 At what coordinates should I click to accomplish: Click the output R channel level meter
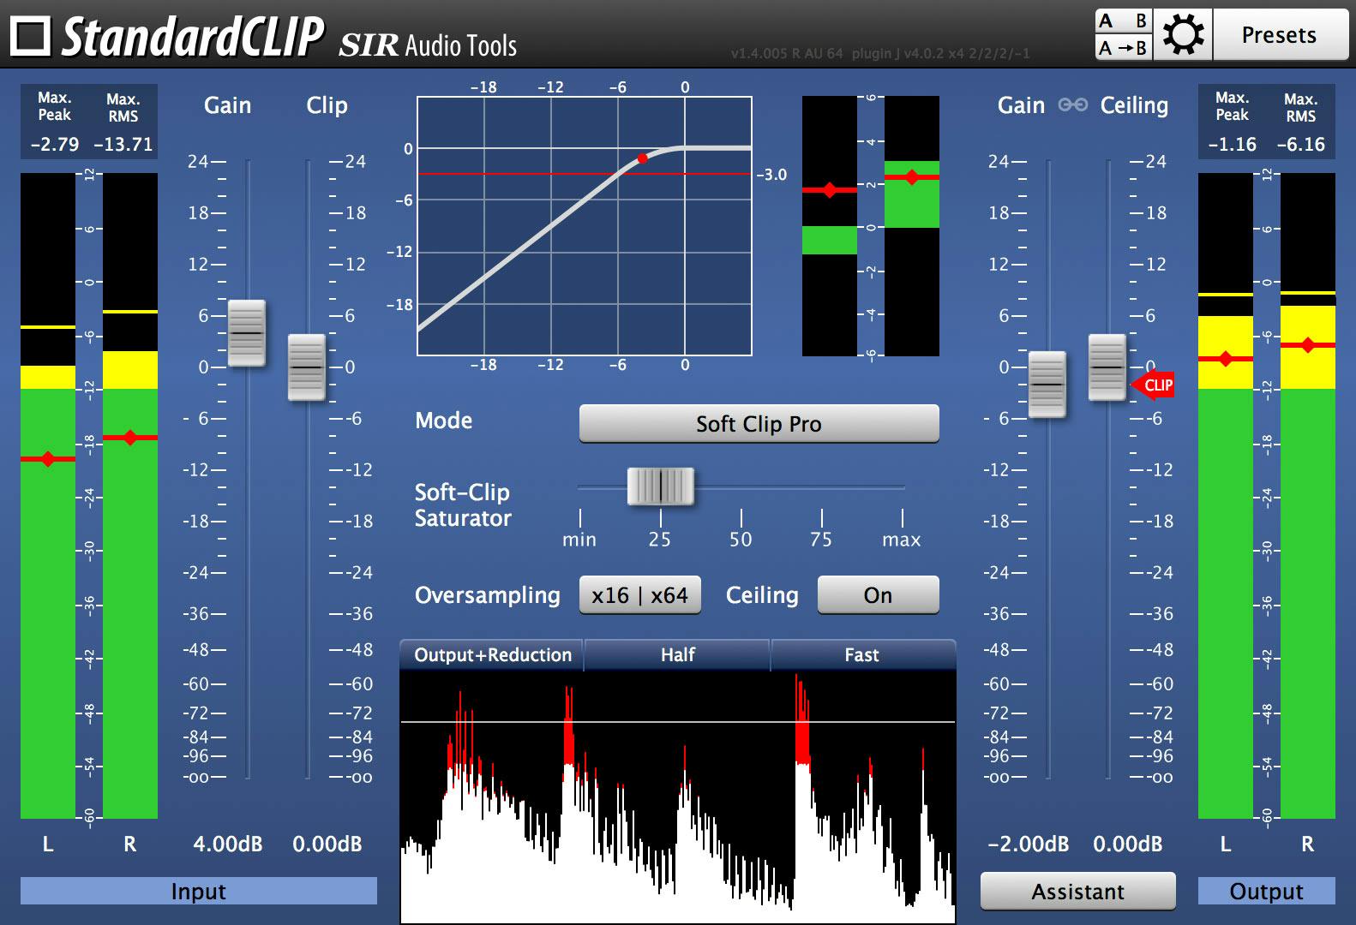click(1308, 496)
